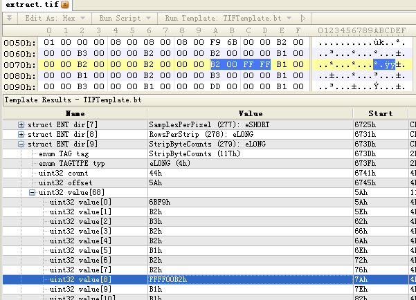This screenshot has height=300, width=416.
Task: Click the 0050h: row address label
Action: pos(19,43)
